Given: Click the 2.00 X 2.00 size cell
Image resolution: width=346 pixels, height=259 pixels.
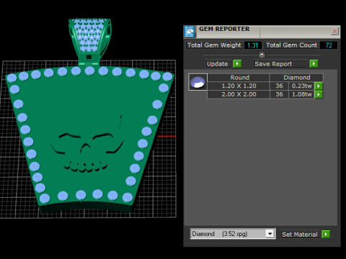Looking at the screenshot, I should coord(239,94).
